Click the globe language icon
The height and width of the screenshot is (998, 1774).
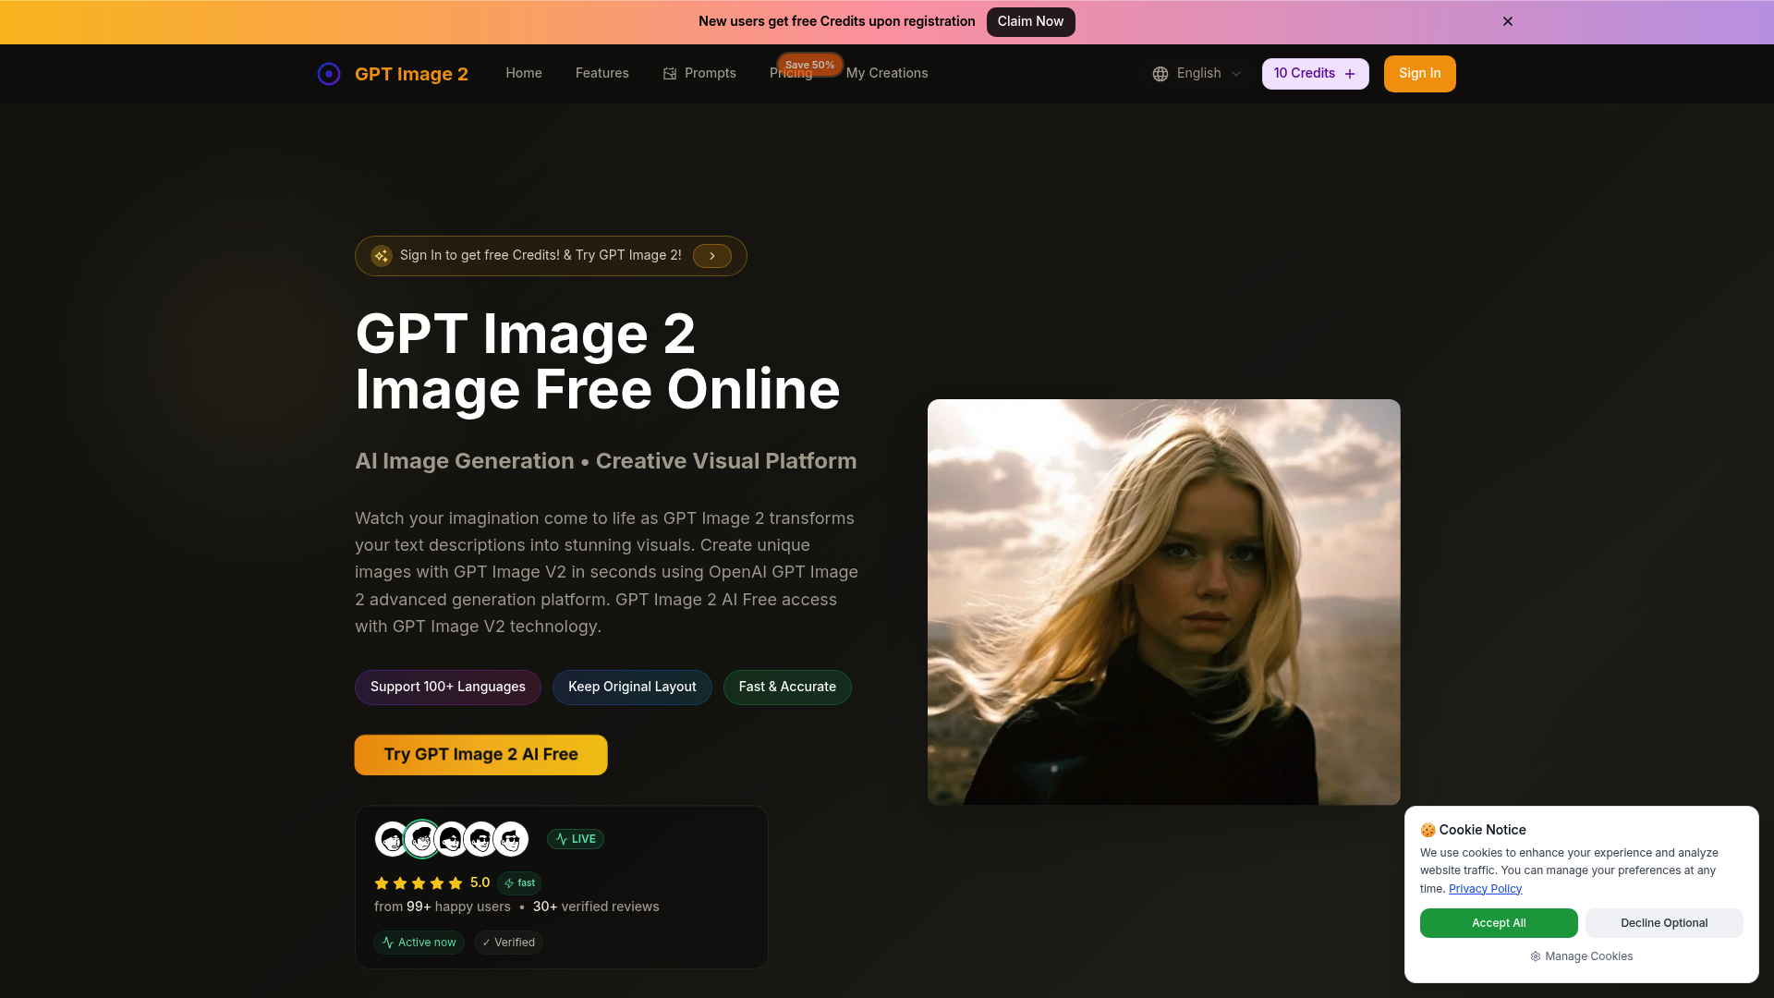(x=1160, y=73)
